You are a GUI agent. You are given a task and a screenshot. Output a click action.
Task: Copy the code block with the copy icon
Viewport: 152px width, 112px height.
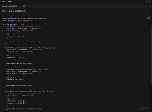[148, 18]
